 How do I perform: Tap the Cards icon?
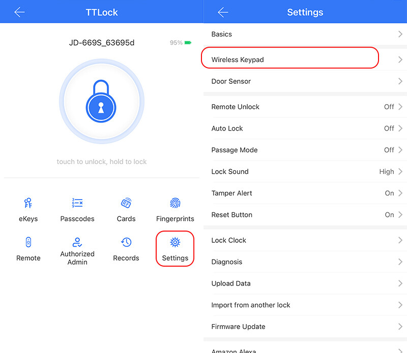pyautogui.click(x=126, y=204)
